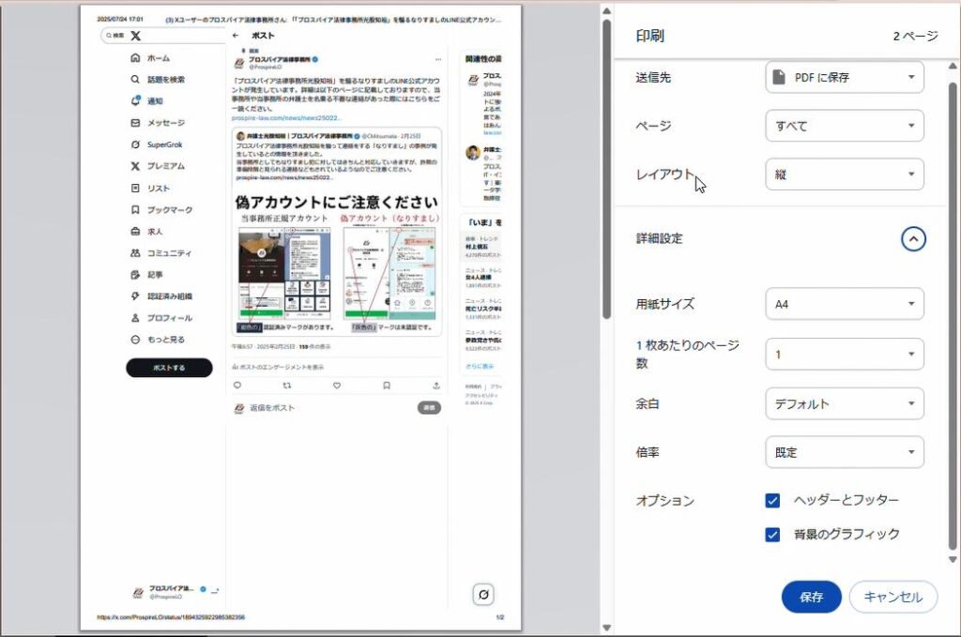Click the settings panel scroll-down arrow
The width and height of the screenshot is (961, 637).
point(953,559)
